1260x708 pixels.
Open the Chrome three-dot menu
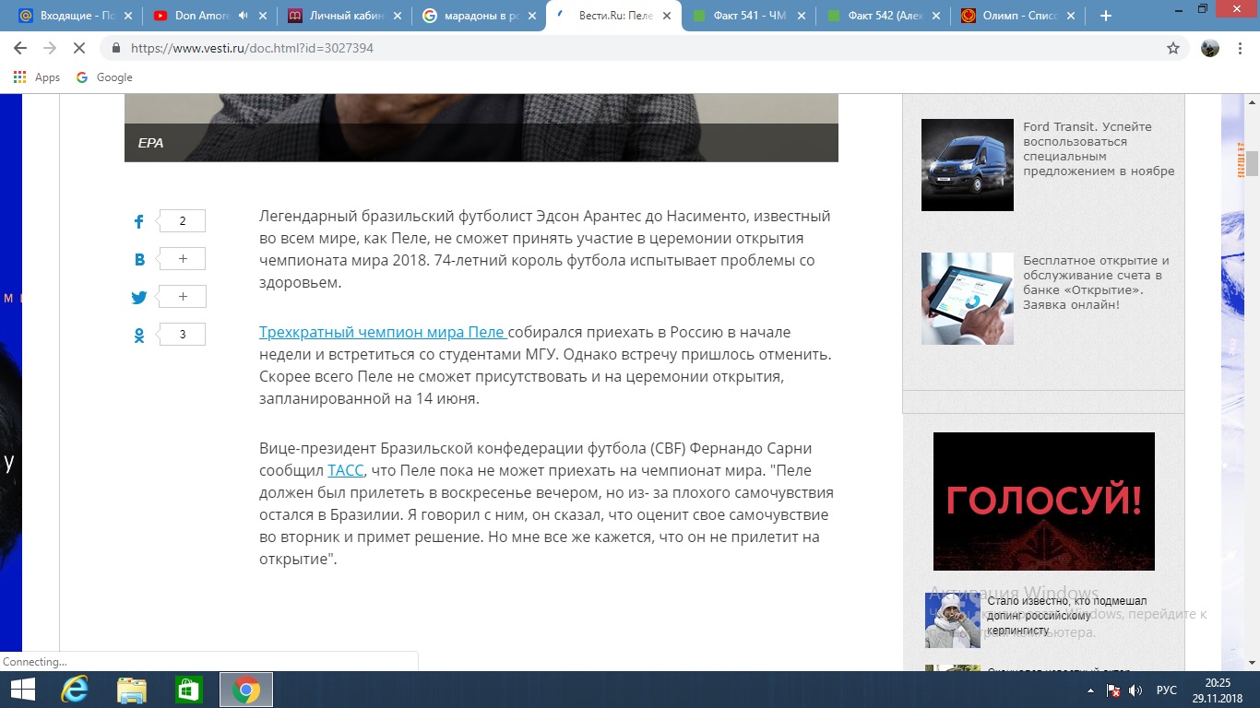1241,48
